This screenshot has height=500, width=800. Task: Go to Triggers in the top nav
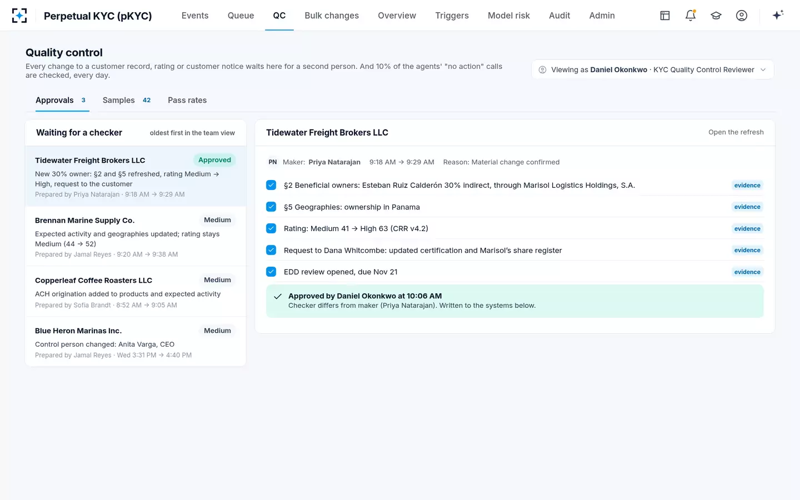click(452, 16)
